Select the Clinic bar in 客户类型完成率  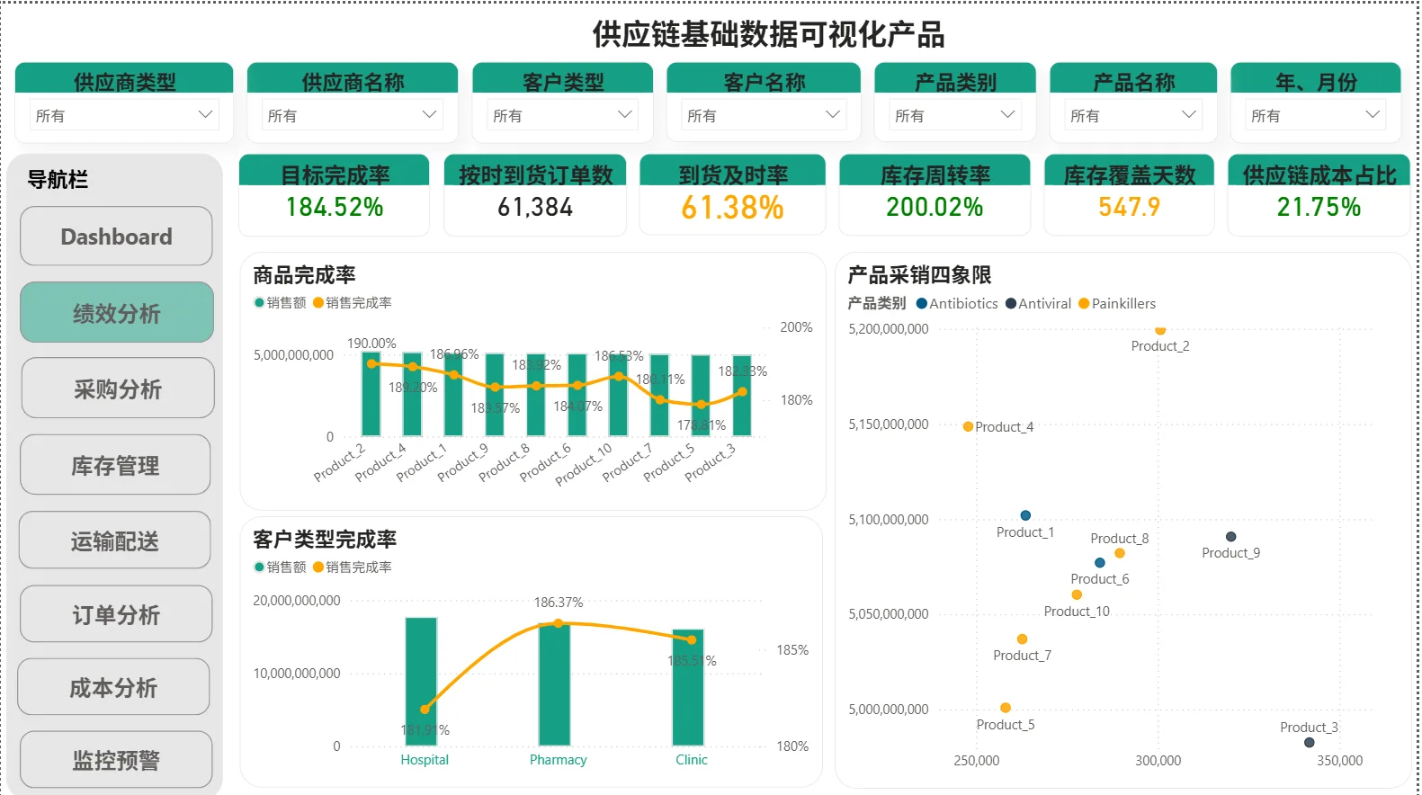tap(688, 688)
